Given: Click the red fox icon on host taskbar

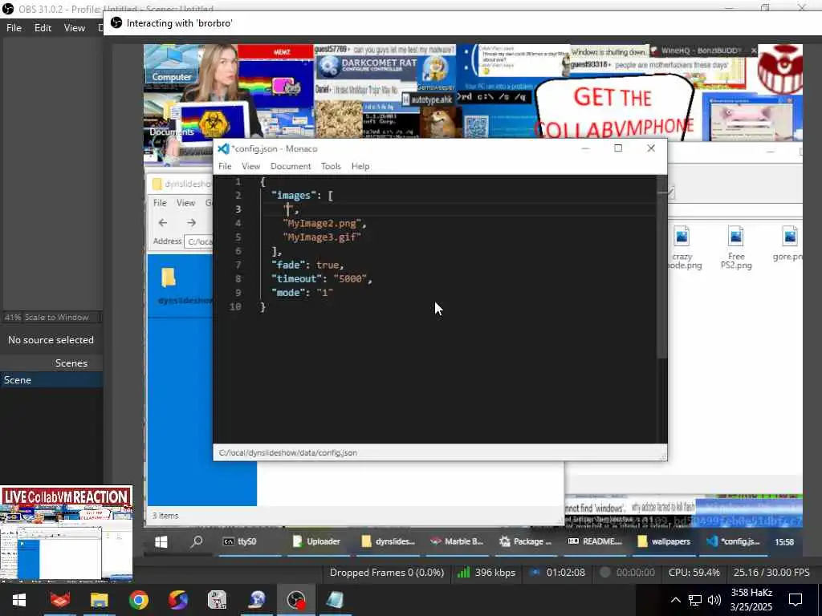Looking at the screenshot, I should pyautogui.click(x=59, y=600).
